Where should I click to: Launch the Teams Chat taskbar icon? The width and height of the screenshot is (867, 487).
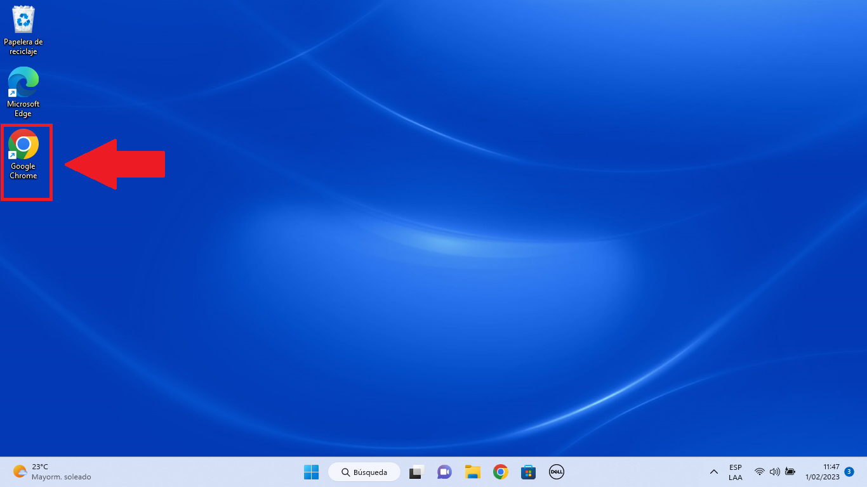(x=444, y=472)
